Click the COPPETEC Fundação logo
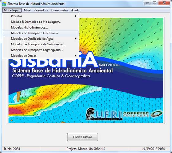Screen dimensions: 172x153 pyautogui.click(x=143, y=114)
